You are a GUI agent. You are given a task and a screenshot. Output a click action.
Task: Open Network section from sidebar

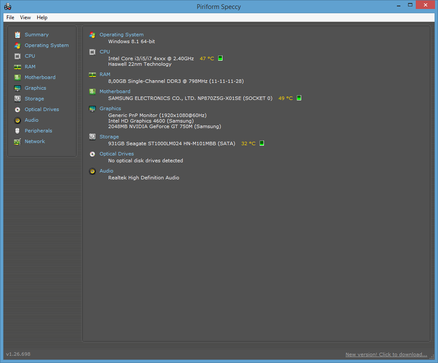[x=35, y=141]
